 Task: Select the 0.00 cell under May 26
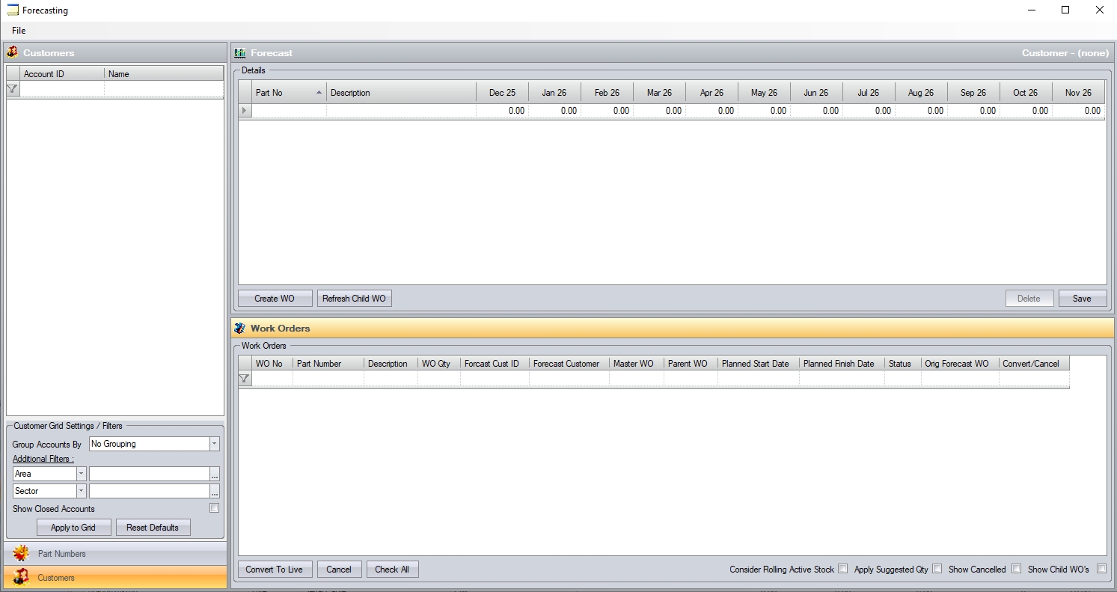(764, 111)
